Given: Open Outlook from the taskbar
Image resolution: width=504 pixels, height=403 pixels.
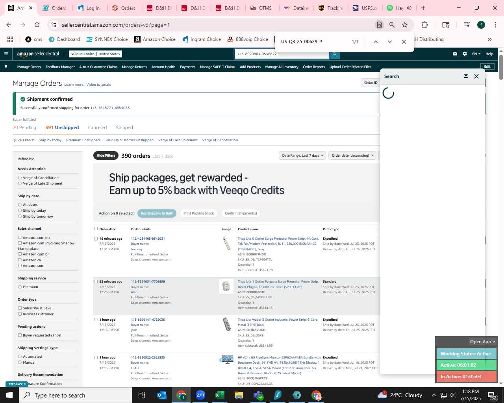Looking at the screenshot, I should (x=162, y=395).
